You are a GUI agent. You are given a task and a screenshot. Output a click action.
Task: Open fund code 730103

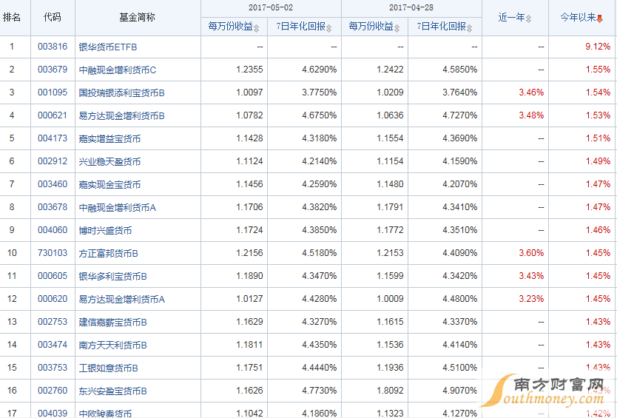(x=53, y=253)
